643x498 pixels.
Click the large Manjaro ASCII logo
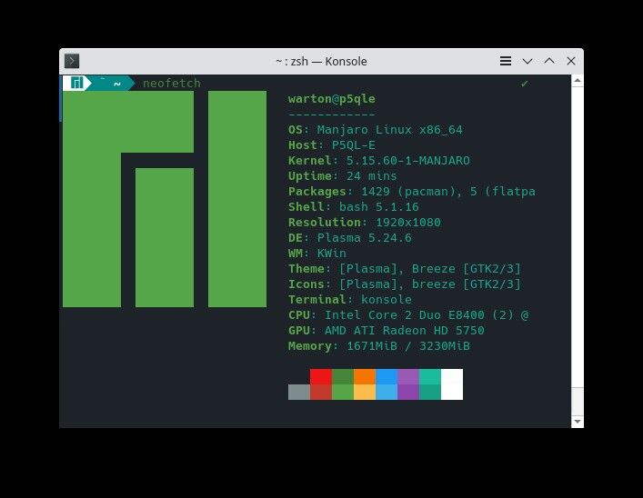165,199
